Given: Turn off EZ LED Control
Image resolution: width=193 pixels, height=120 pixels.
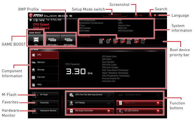Looking at the screenshot, I should (139, 111).
